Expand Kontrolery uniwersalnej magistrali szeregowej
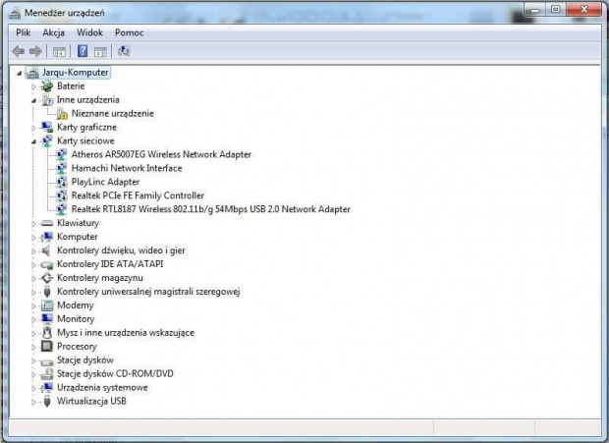The height and width of the screenshot is (443, 609). click(33, 292)
